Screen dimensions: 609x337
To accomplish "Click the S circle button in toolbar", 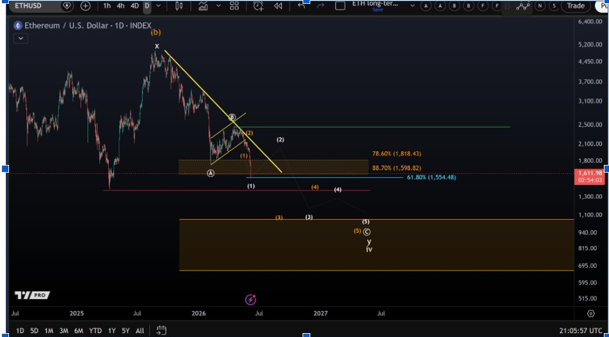I will pos(554,6).
